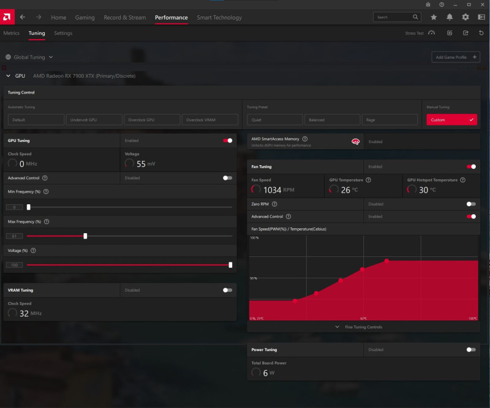Click the bug report icon
The height and width of the screenshot is (408, 490).
click(428, 5)
